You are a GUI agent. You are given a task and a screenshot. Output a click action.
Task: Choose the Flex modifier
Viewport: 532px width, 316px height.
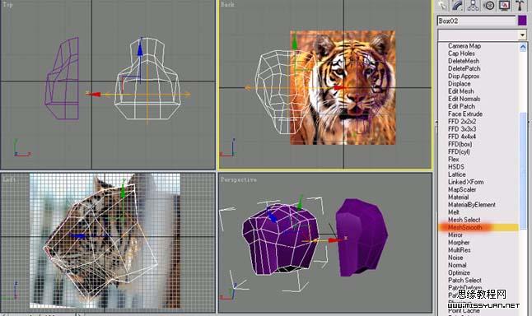point(453,159)
